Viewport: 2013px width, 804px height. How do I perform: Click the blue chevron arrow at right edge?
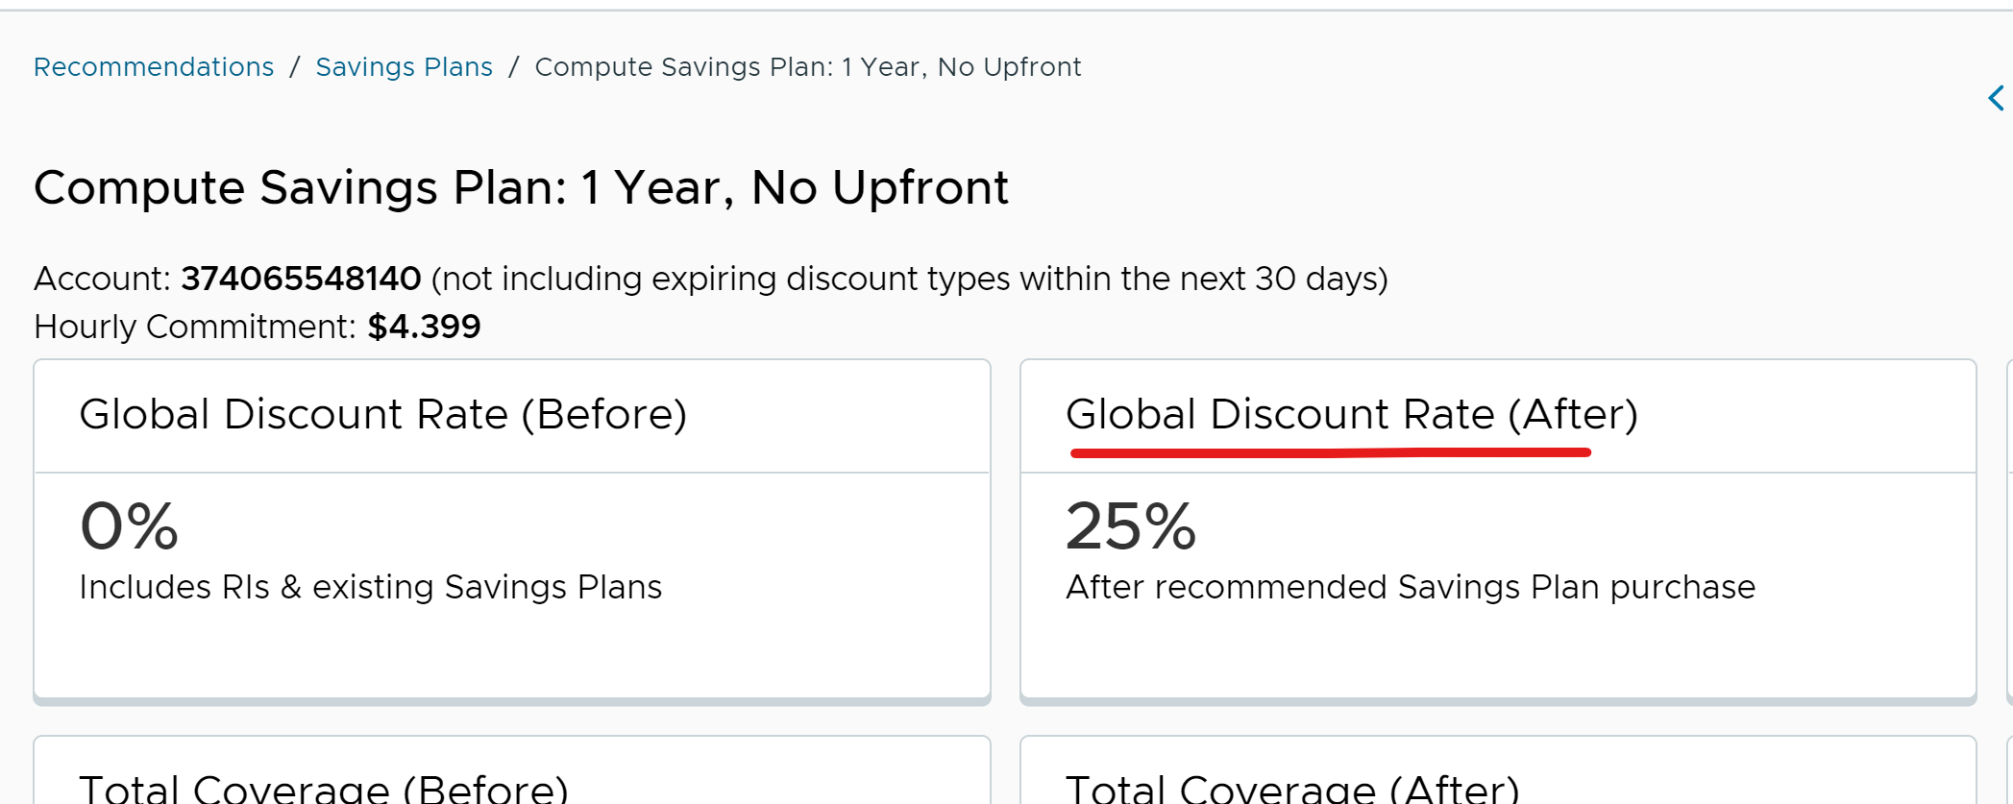1996,98
